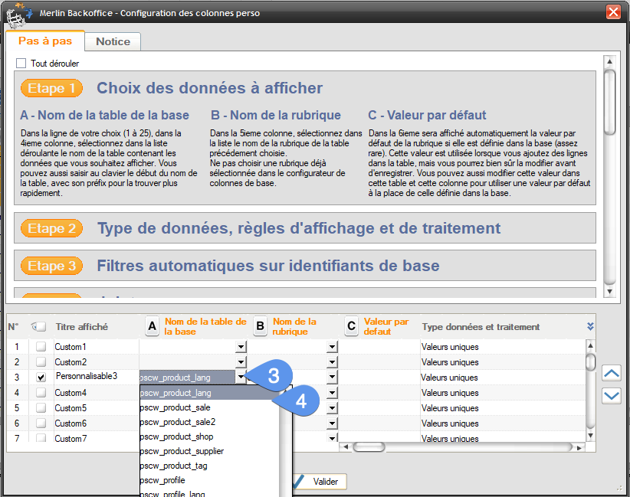Click the 'C' column badge icon
The width and height of the screenshot is (630, 497).
(x=352, y=327)
